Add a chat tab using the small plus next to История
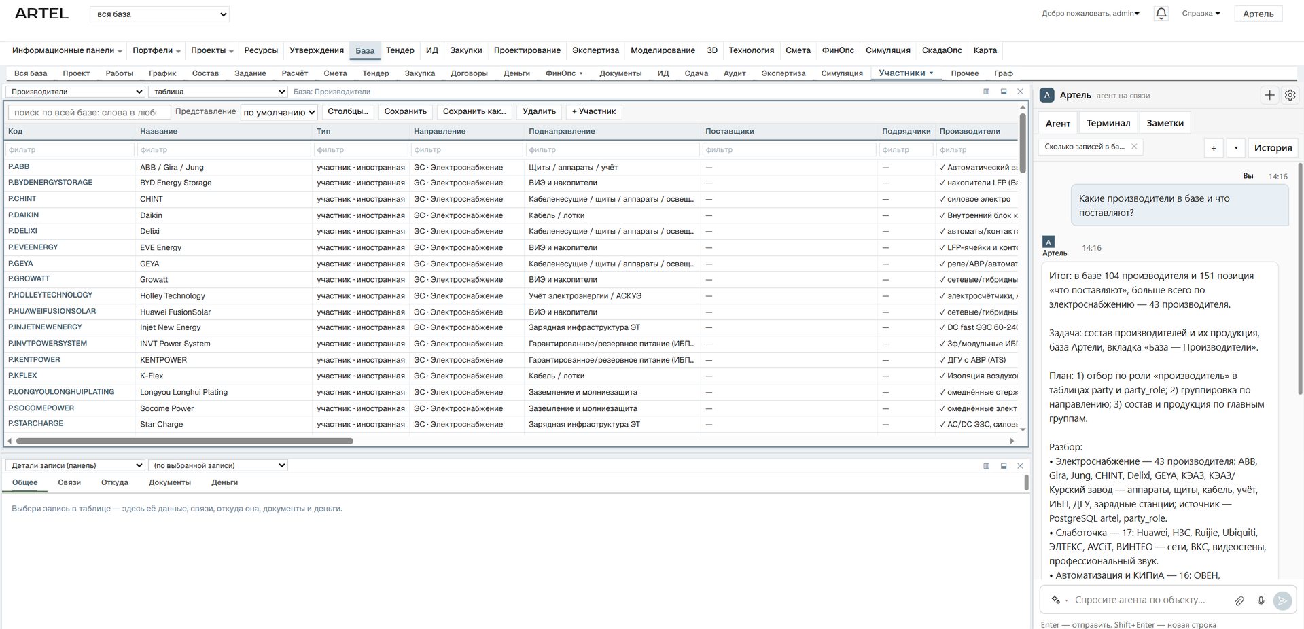The width and height of the screenshot is (1304, 629). click(1214, 148)
